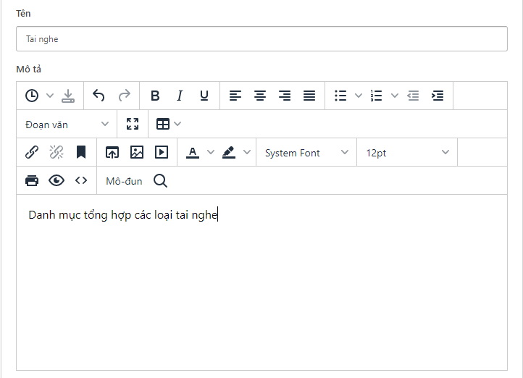
Task: Align text to the right
Action: pos(285,96)
